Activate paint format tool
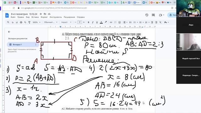Image resolution: width=201 pixels, height=113 pixels. pyautogui.click(x=29, y=22)
